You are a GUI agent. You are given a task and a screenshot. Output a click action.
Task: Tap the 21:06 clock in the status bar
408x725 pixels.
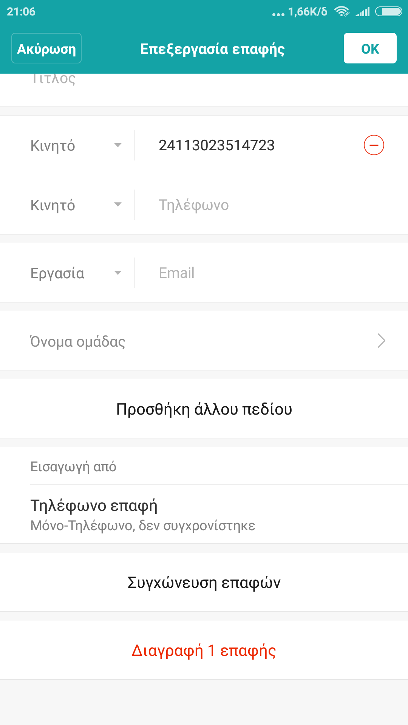pyautogui.click(x=21, y=12)
